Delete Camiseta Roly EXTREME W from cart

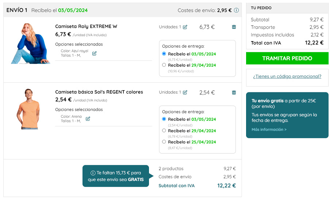pyautogui.click(x=234, y=27)
